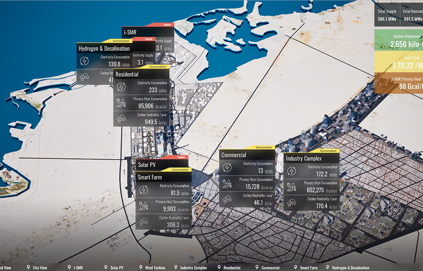Click location pin beside Wind Turbine

click(142, 268)
